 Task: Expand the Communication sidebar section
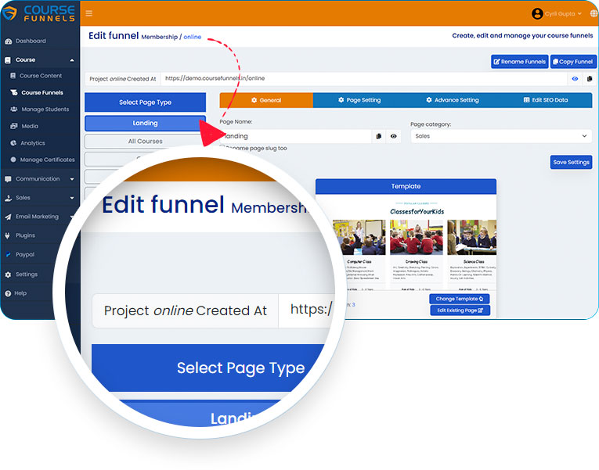click(x=72, y=179)
